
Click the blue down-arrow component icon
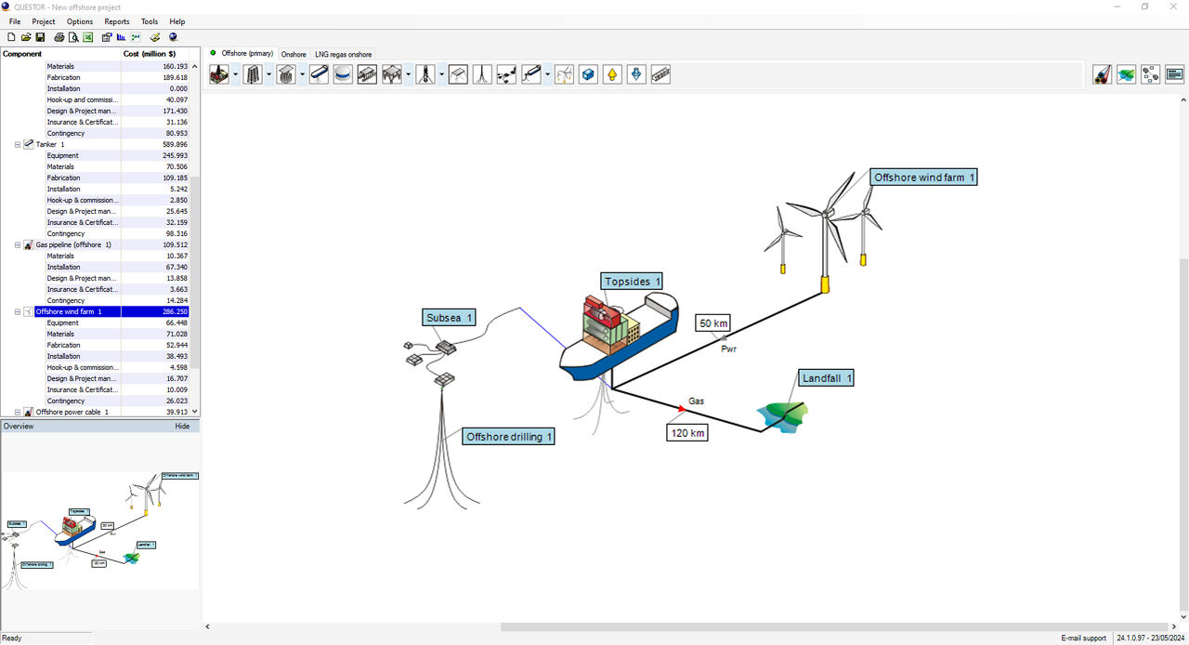click(x=636, y=74)
